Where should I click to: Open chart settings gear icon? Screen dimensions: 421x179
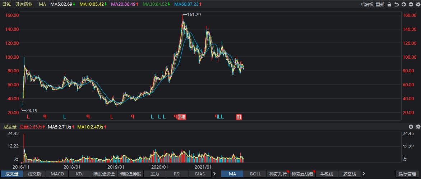(x=418, y=4)
